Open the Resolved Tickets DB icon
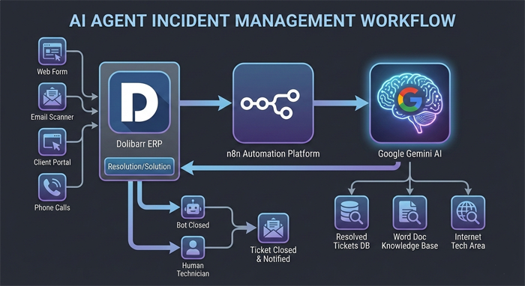This screenshot has height=286, width=525. click(352, 213)
